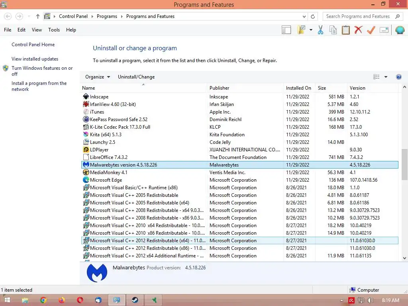Viewport: 408px width, 306px height.
Task: Open the Tools menu
Action: click(x=54, y=29)
